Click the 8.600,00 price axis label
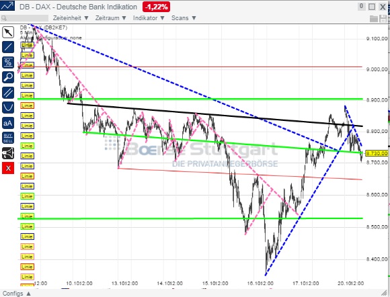This screenshot has height=297, width=390. (x=377, y=195)
